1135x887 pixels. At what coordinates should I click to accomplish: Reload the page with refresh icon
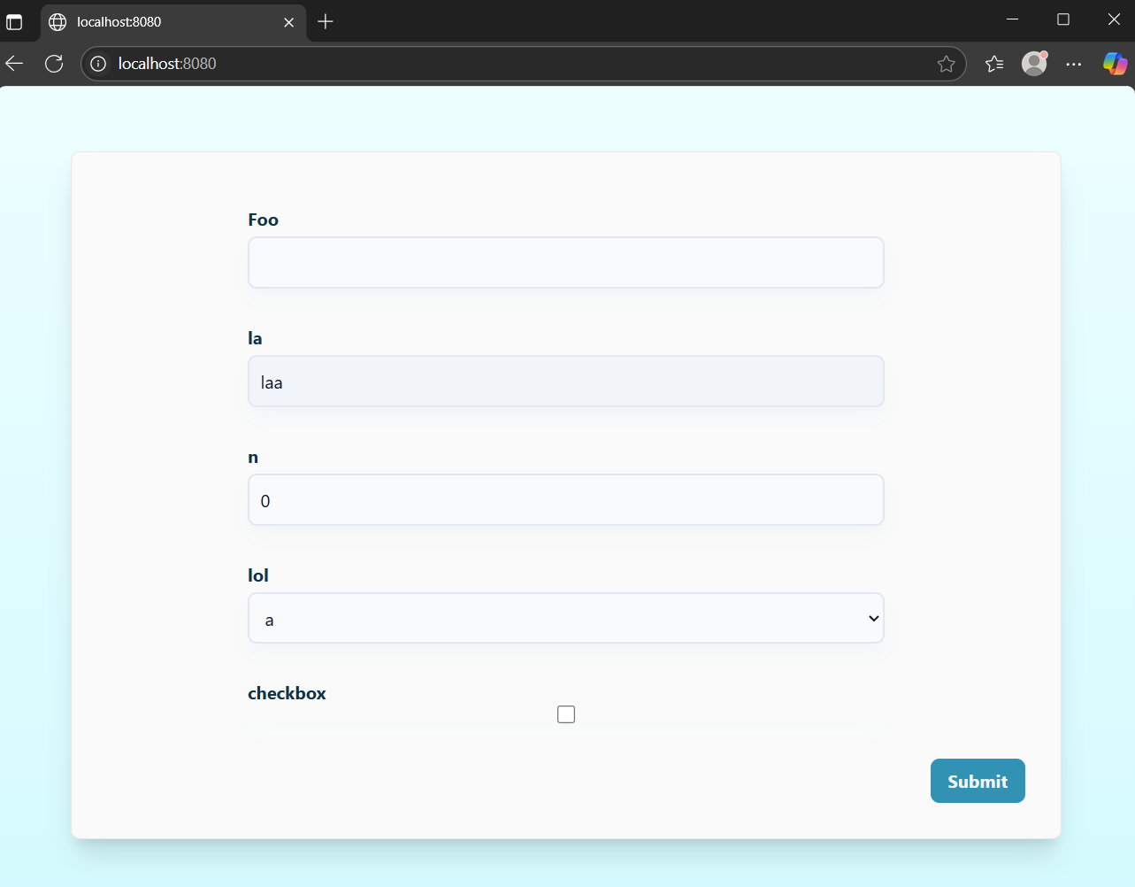54,64
